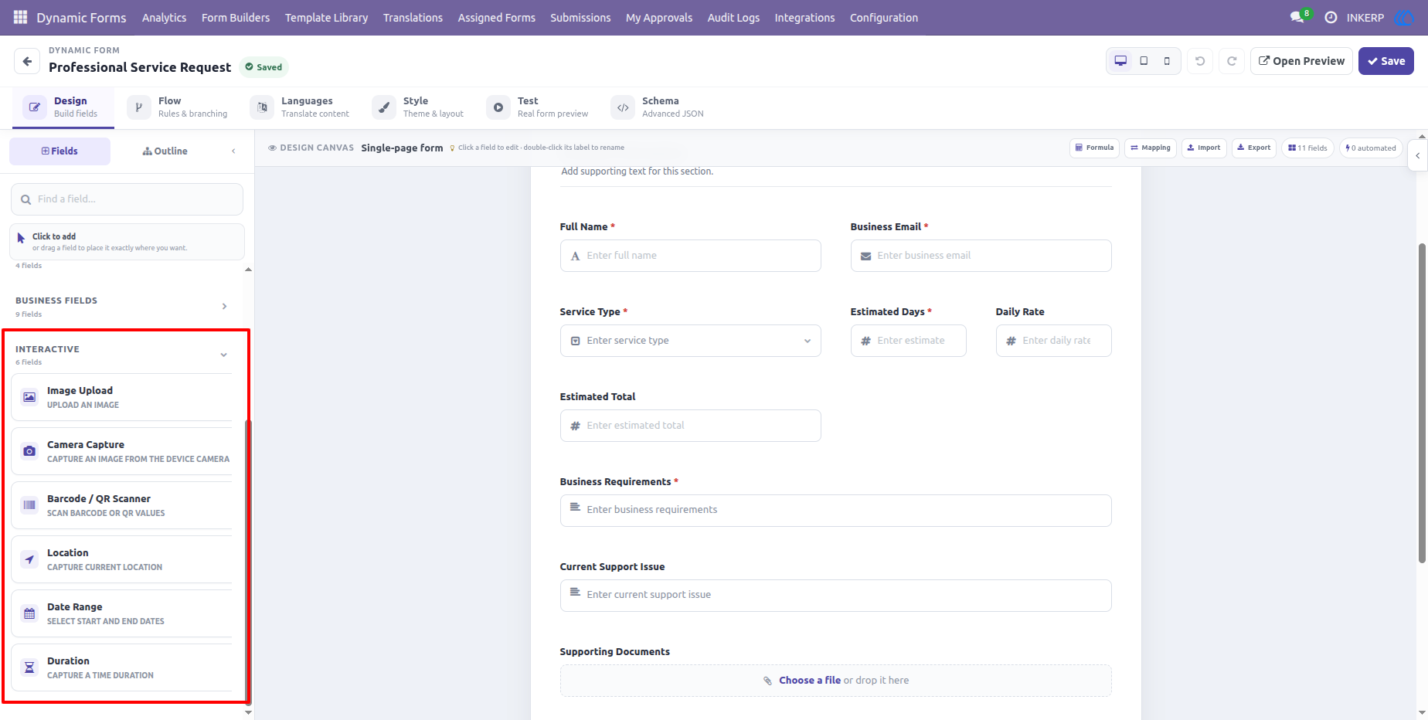Viewport: 1428px width, 720px height.
Task: Open the Flow rules & branching tab
Action: click(178, 107)
